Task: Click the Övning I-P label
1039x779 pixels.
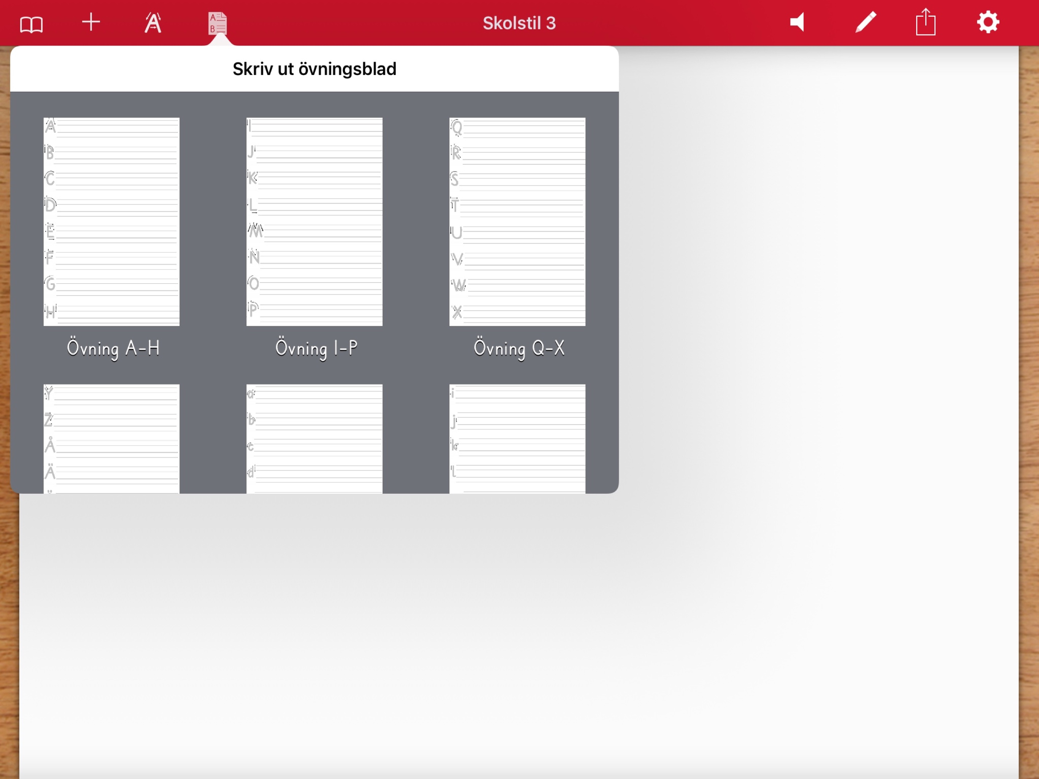Action: point(316,349)
